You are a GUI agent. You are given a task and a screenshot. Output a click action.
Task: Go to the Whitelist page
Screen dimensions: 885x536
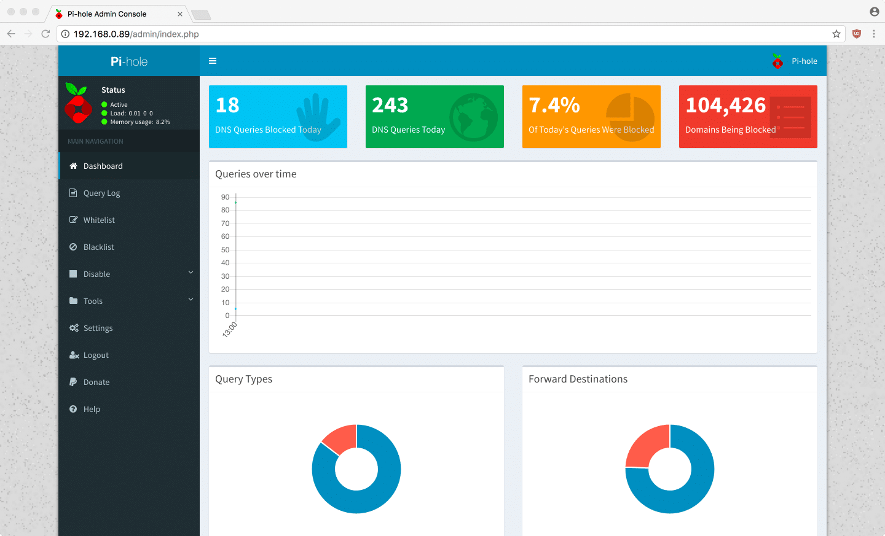click(129, 220)
